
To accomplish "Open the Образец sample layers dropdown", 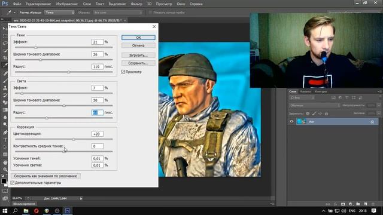I will (x=118, y=13).
